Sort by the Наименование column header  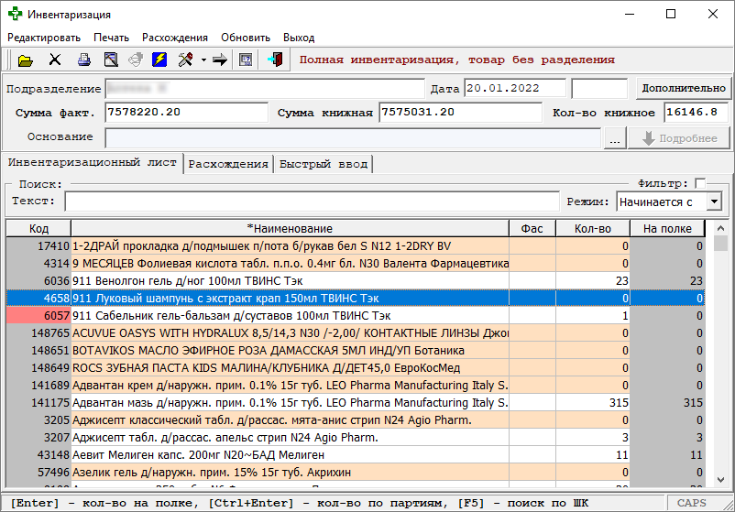pos(290,229)
